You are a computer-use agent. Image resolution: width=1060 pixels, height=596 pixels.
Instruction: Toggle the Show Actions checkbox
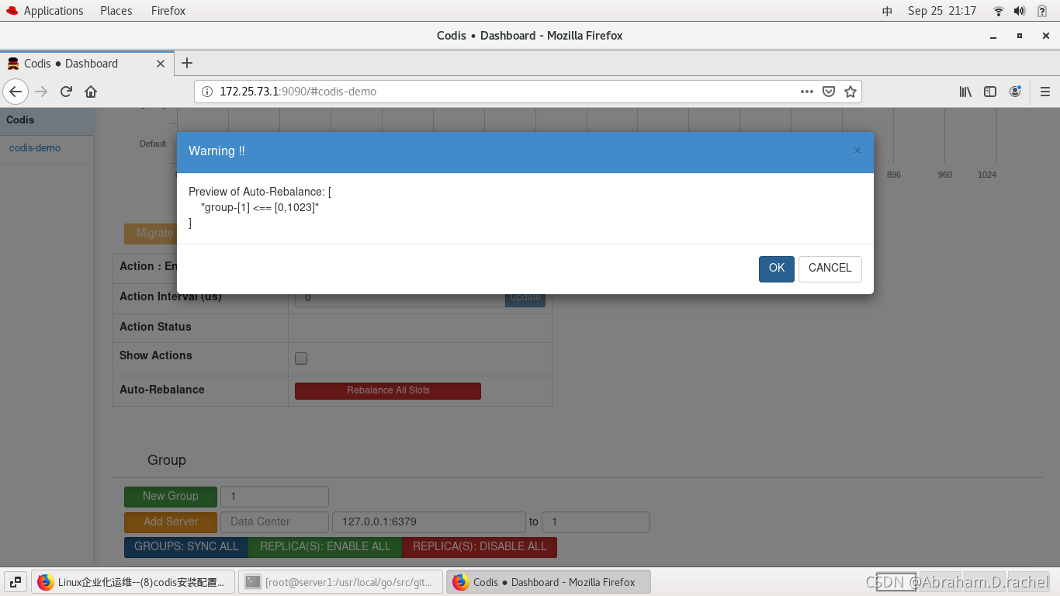tap(301, 359)
